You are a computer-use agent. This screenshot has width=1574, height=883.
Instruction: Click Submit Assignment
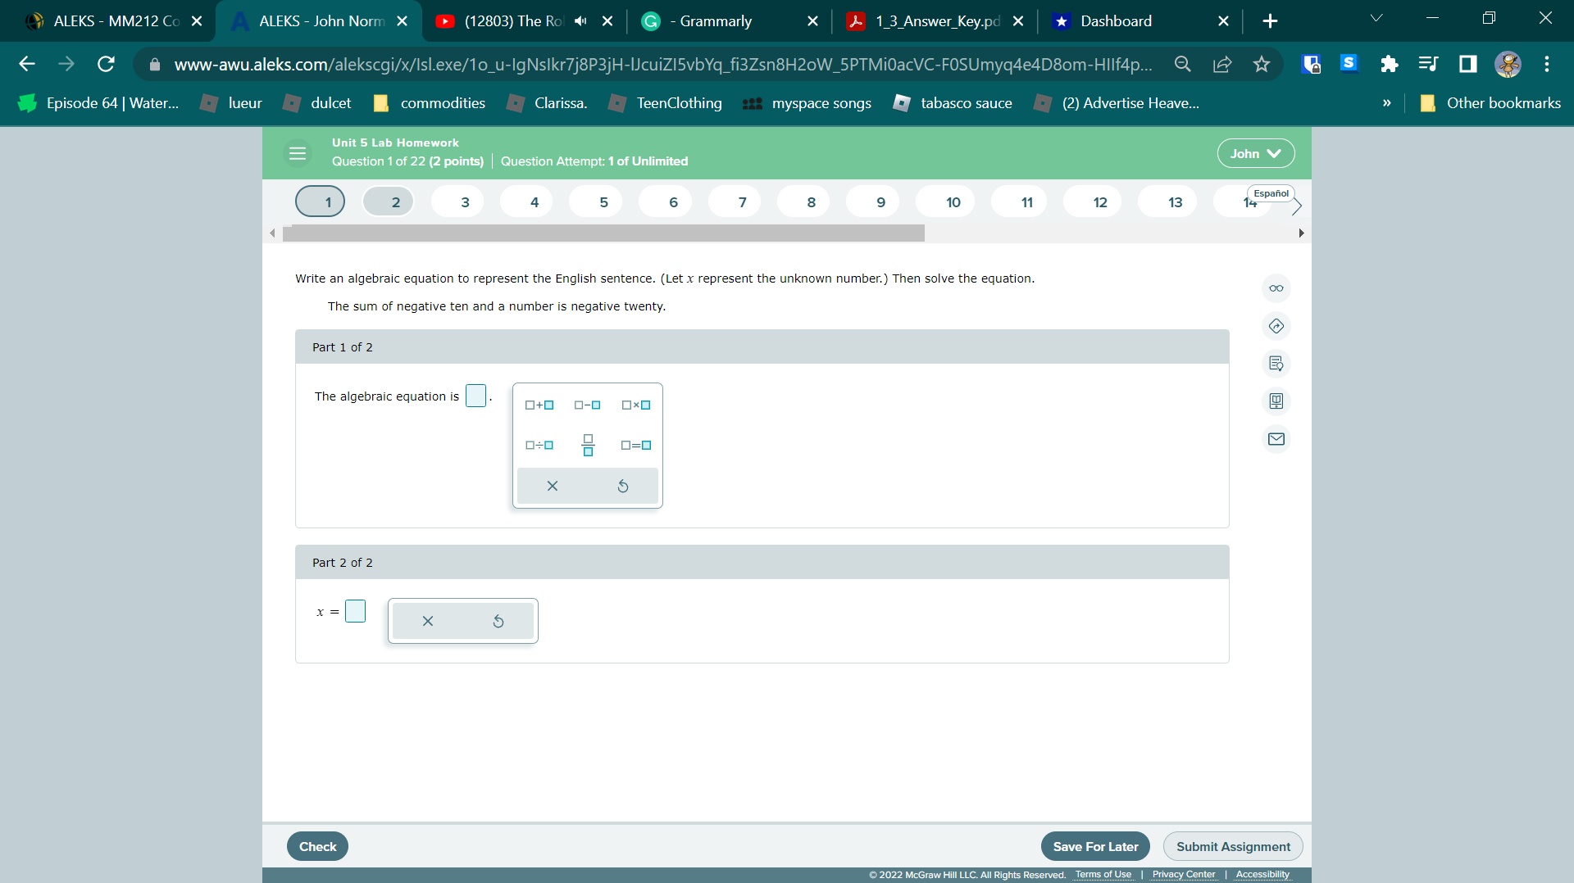click(x=1233, y=846)
